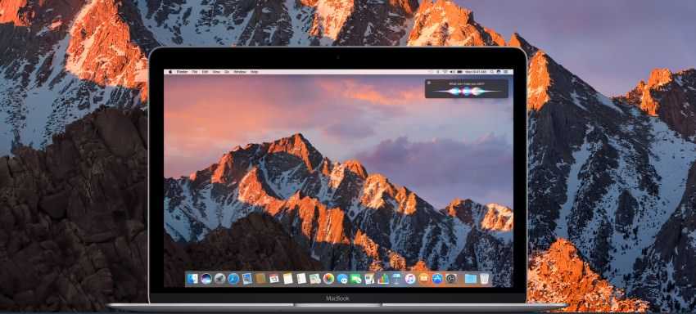Open Calendar icon in Dock
The image size is (696, 314).
[x=274, y=279]
